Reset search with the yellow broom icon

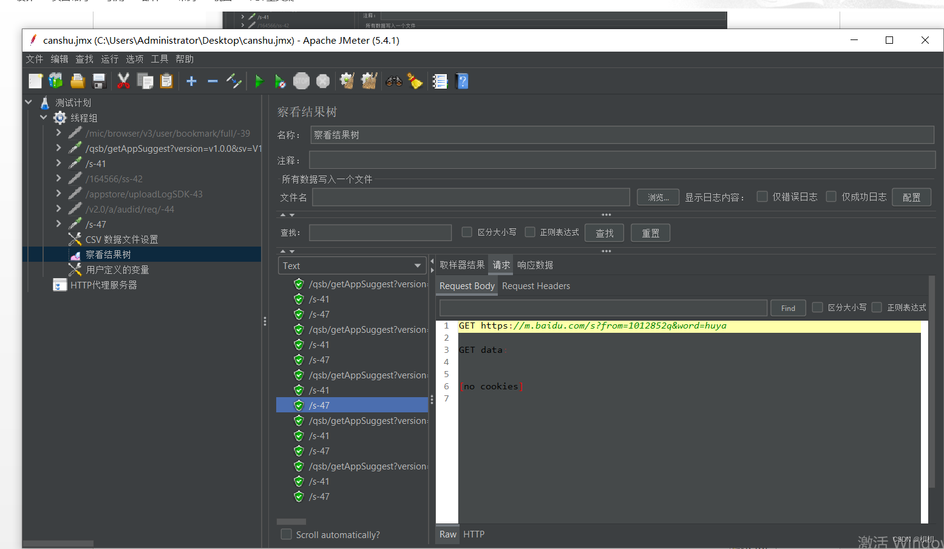[415, 81]
